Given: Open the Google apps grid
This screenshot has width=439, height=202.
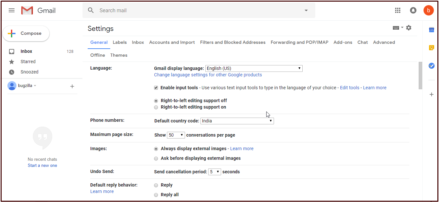Looking at the screenshot, I should 398,10.
